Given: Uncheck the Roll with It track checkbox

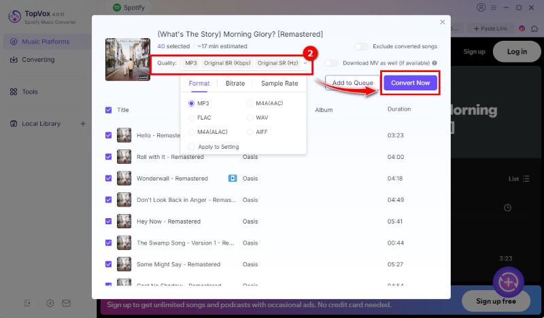Looking at the screenshot, I should pos(109,157).
